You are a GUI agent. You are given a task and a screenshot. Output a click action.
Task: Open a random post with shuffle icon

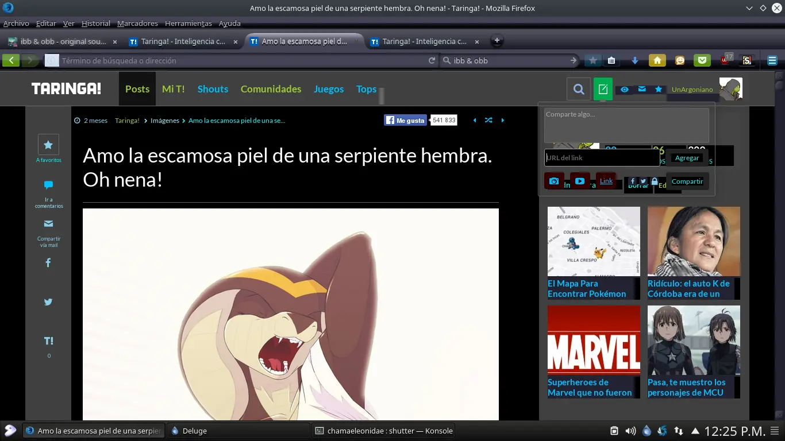(x=488, y=120)
